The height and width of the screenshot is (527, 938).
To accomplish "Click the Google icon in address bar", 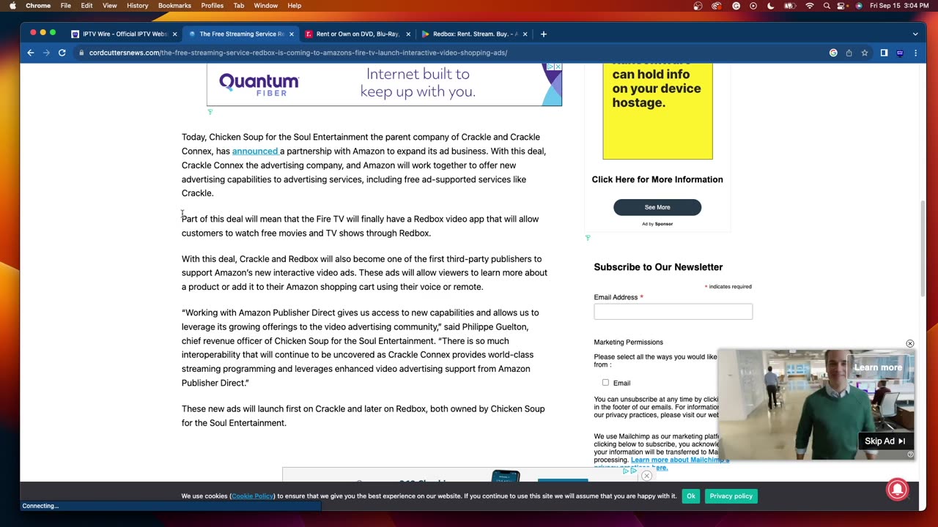I will (833, 53).
